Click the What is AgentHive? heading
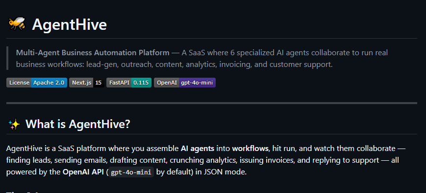 point(78,124)
